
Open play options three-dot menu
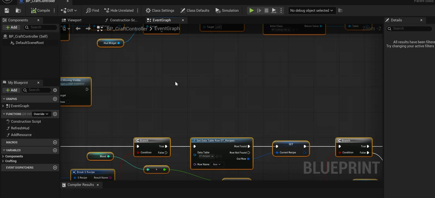(x=281, y=11)
